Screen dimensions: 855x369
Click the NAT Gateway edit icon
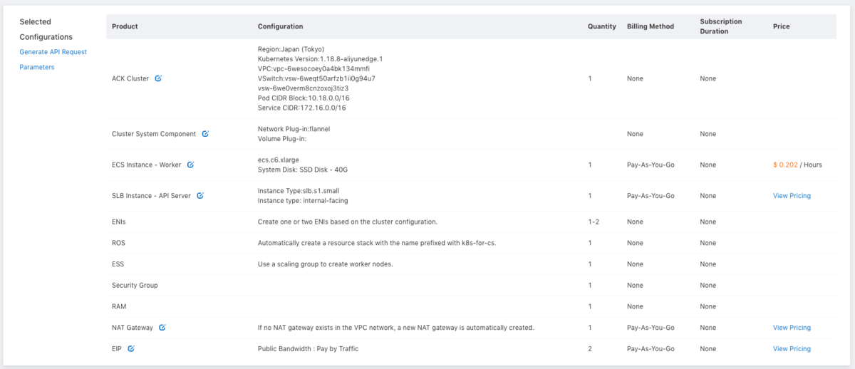(x=162, y=328)
